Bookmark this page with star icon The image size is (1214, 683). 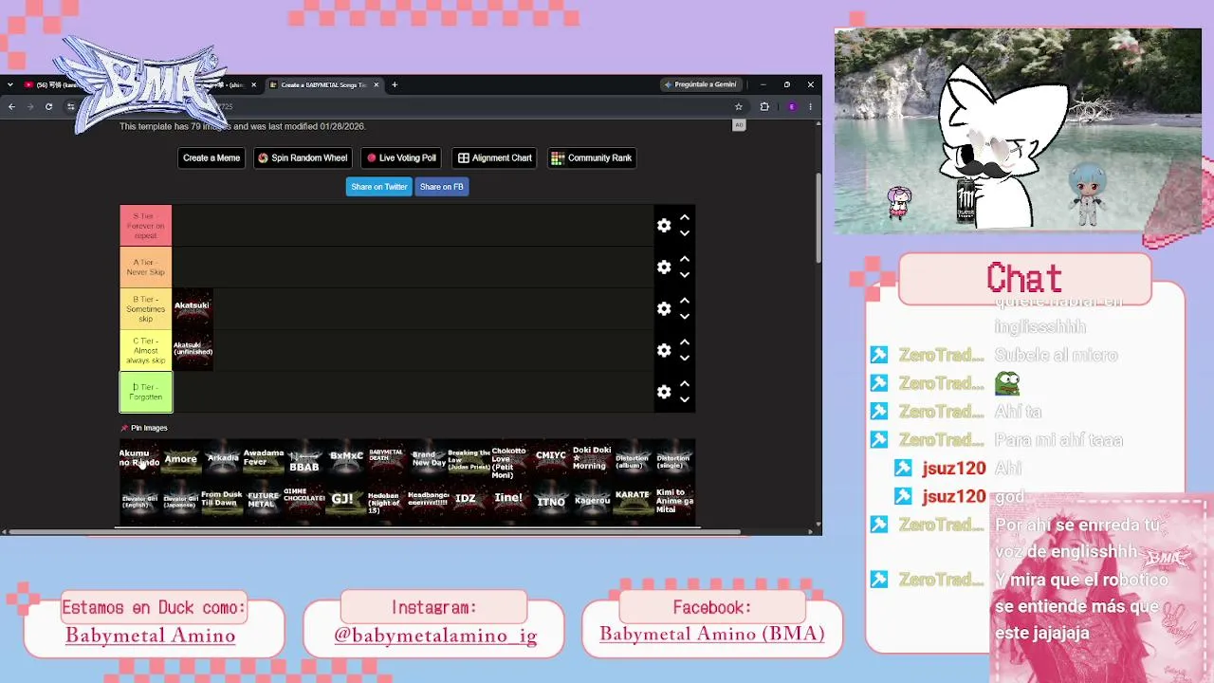pyautogui.click(x=739, y=107)
